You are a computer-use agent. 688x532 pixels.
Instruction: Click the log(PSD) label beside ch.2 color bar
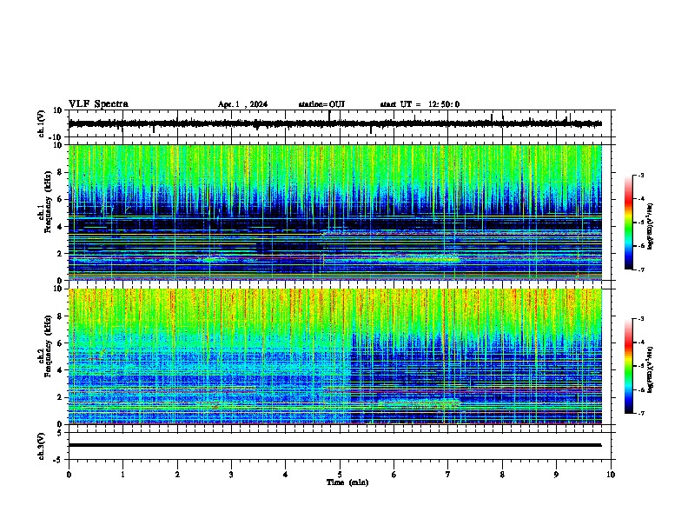coord(651,369)
